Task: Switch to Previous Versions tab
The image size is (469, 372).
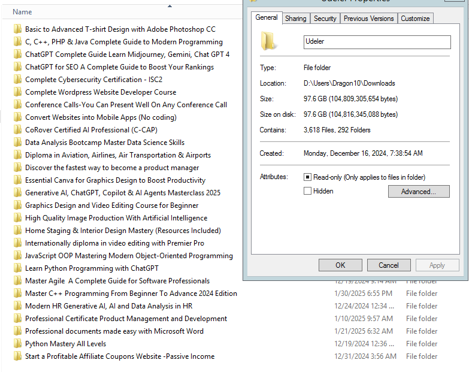Action: [368, 19]
